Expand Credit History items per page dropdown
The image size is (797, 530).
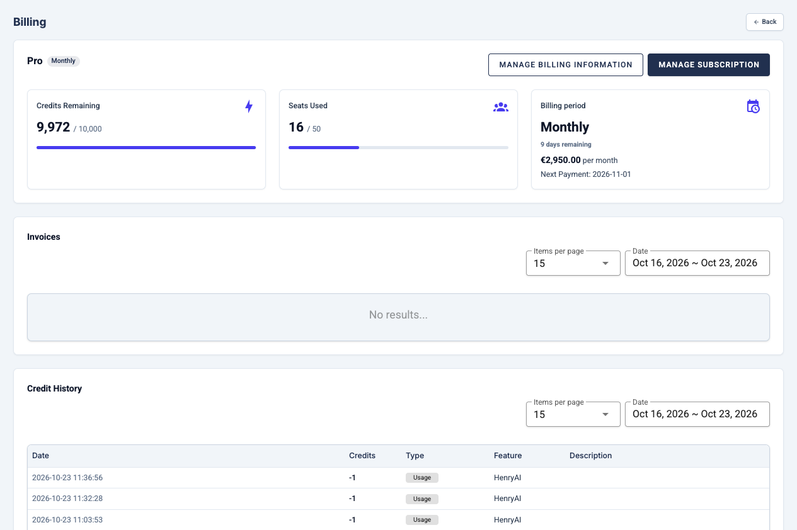click(x=573, y=414)
